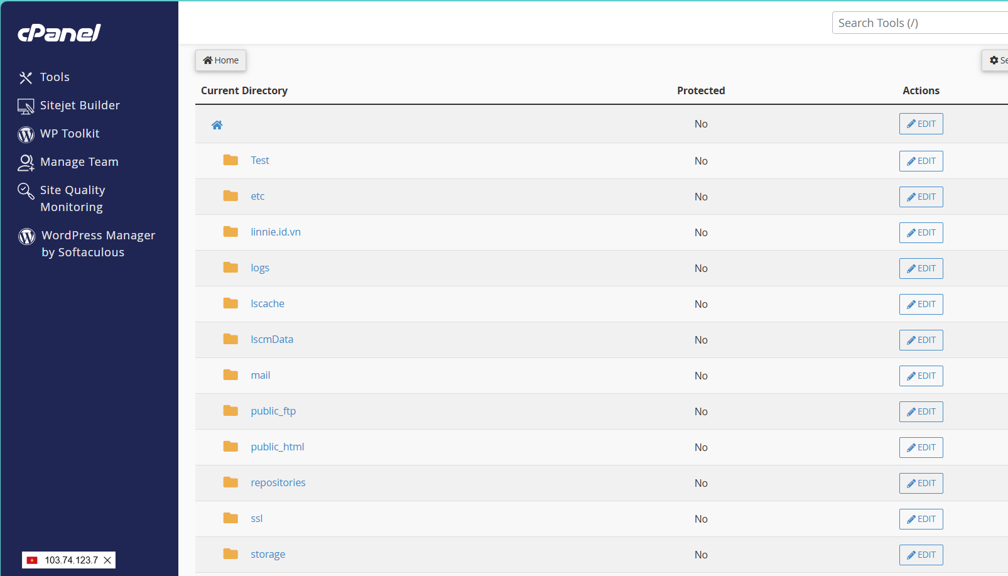The width and height of the screenshot is (1008, 576).
Task: Click EDIT for the lscmData folder
Action: [921, 340]
